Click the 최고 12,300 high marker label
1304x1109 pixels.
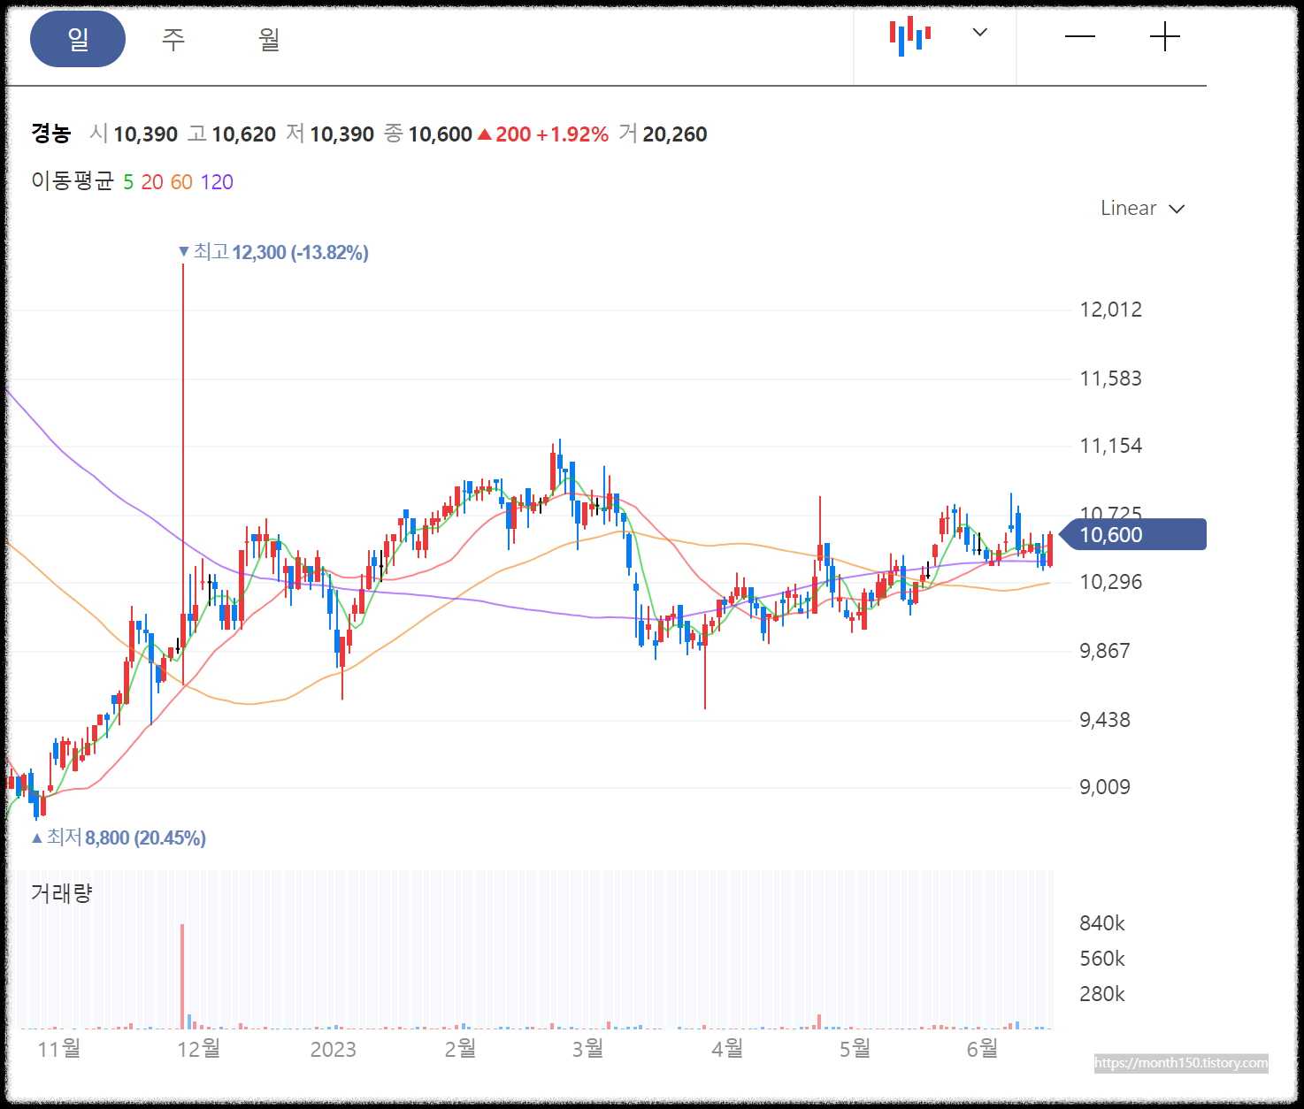pyautogui.click(x=273, y=253)
